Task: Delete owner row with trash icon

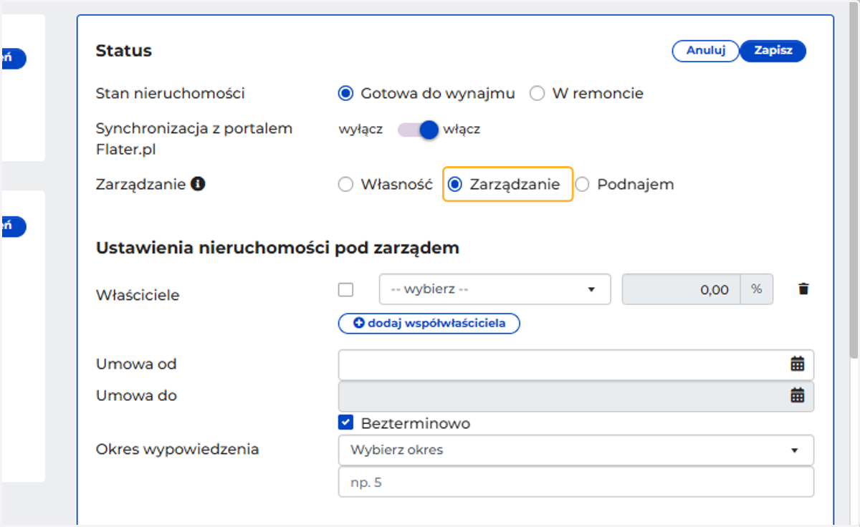Action: coord(803,289)
